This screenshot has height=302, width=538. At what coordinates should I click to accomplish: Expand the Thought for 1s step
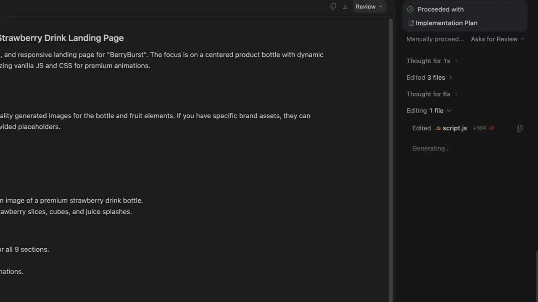click(x=432, y=61)
